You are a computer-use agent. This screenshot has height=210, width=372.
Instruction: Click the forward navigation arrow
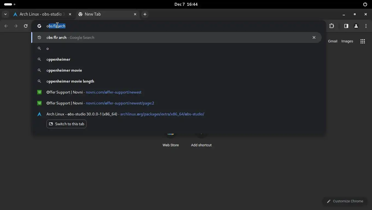(x=16, y=26)
